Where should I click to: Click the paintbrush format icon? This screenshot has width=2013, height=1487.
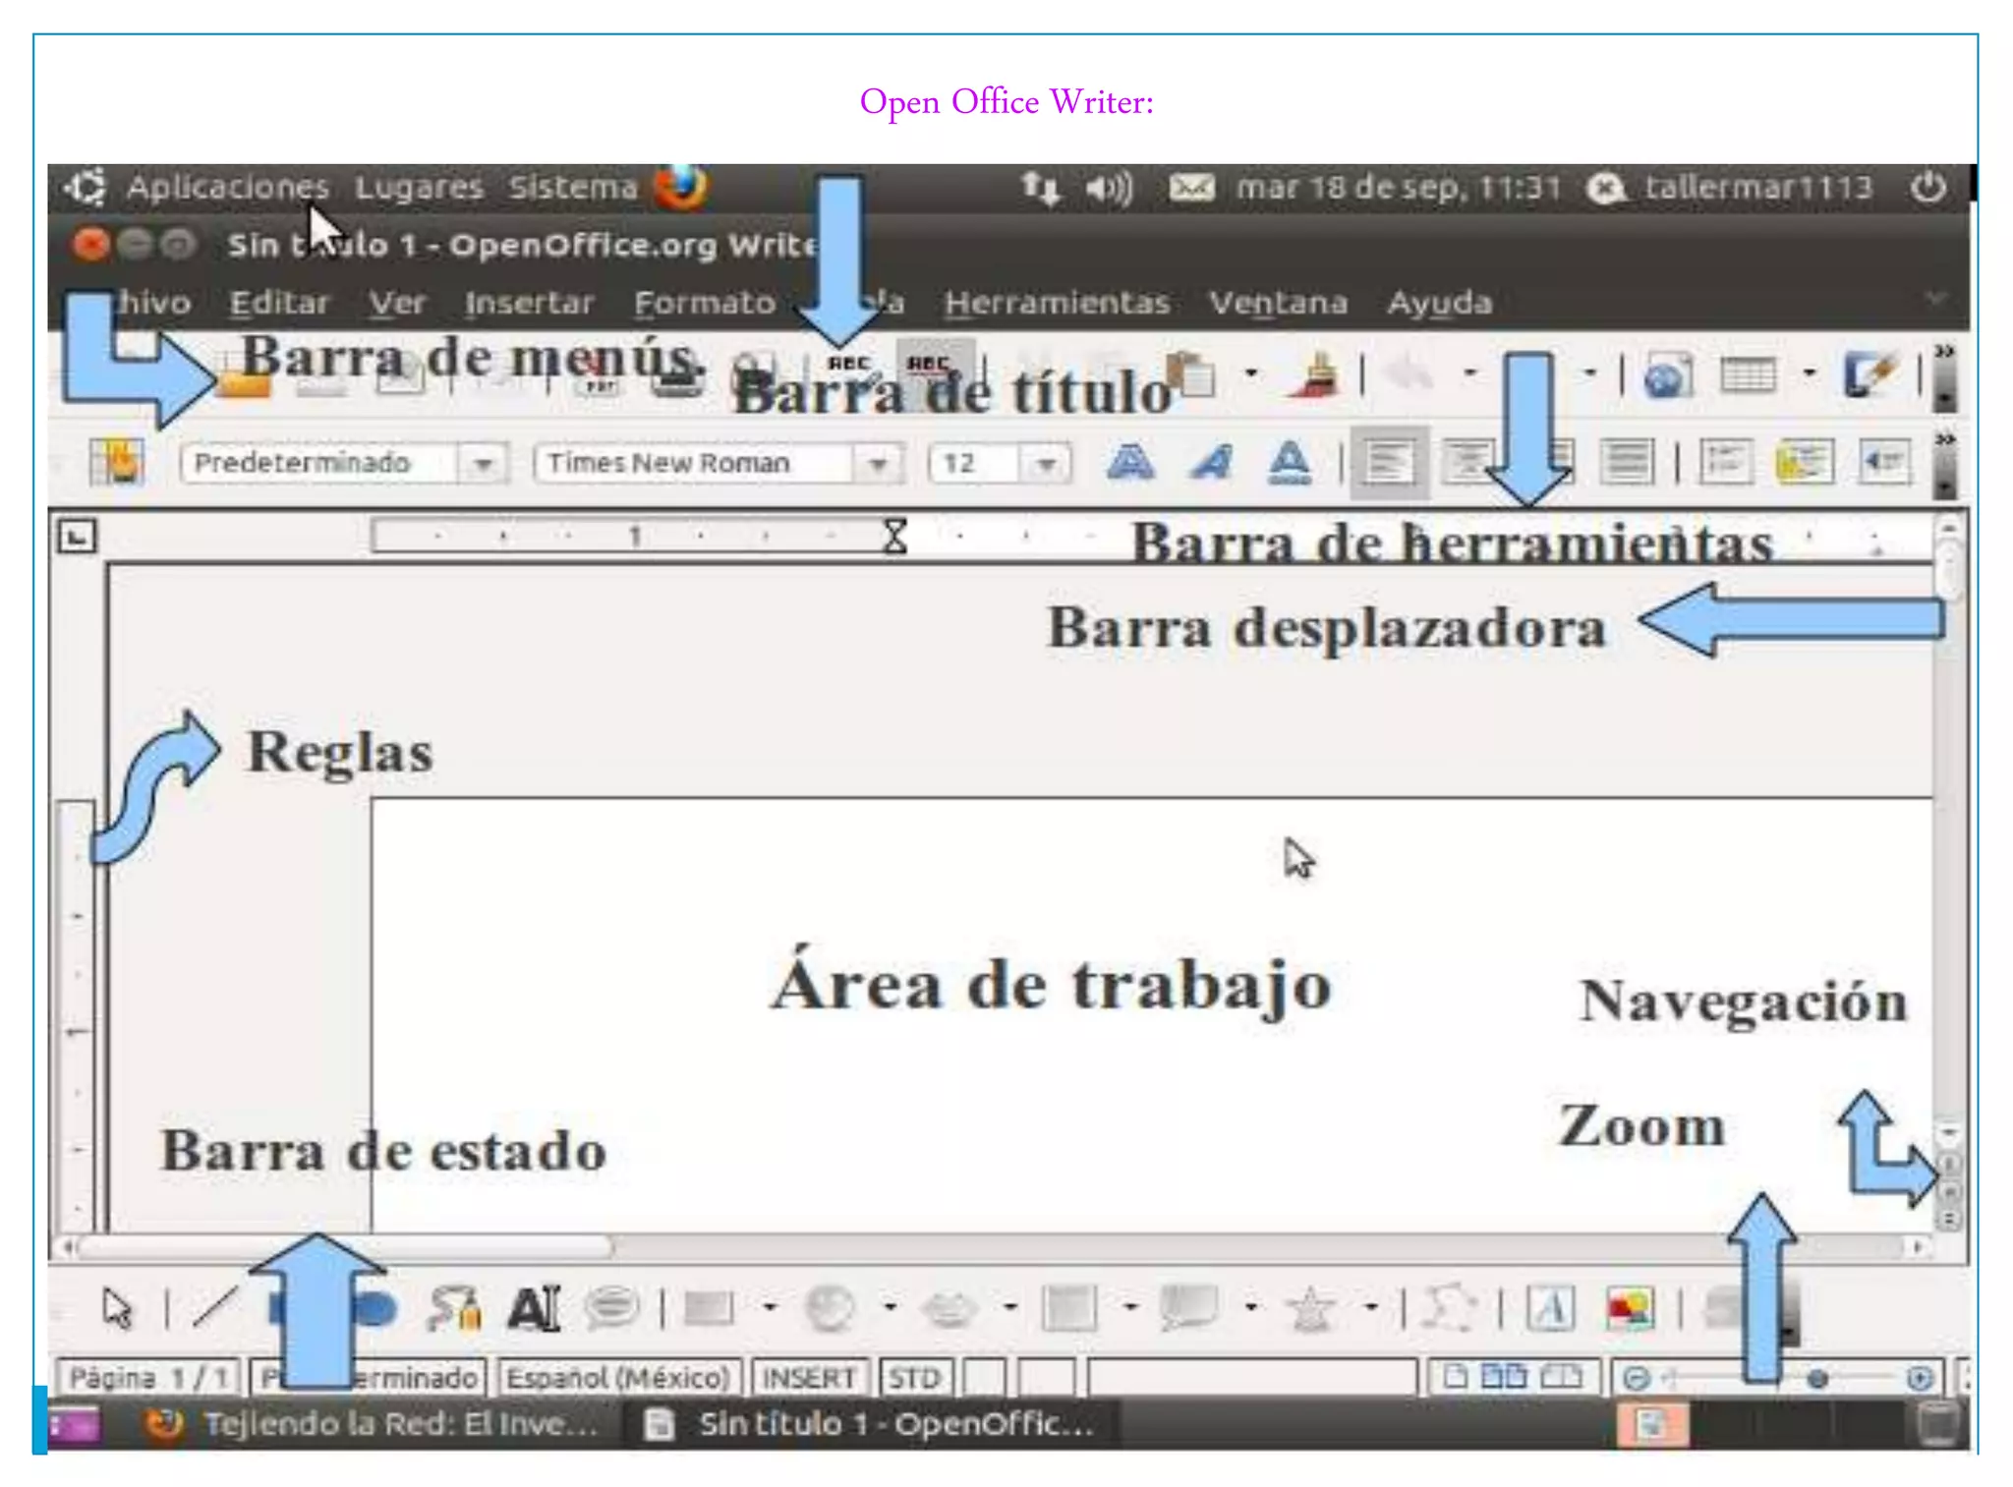click(1315, 375)
